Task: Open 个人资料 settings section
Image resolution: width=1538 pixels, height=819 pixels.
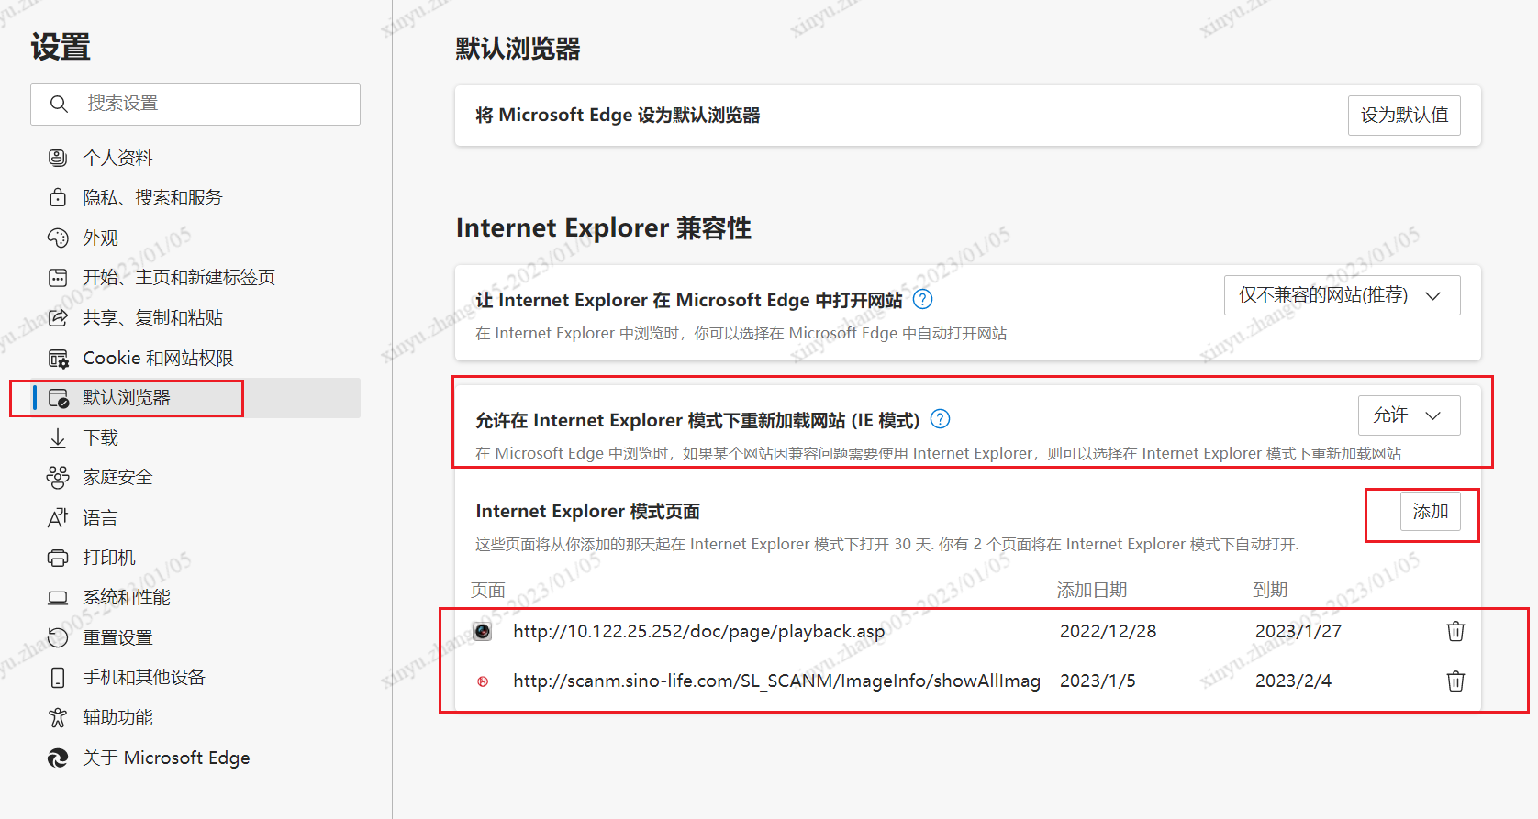Action: (x=117, y=158)
